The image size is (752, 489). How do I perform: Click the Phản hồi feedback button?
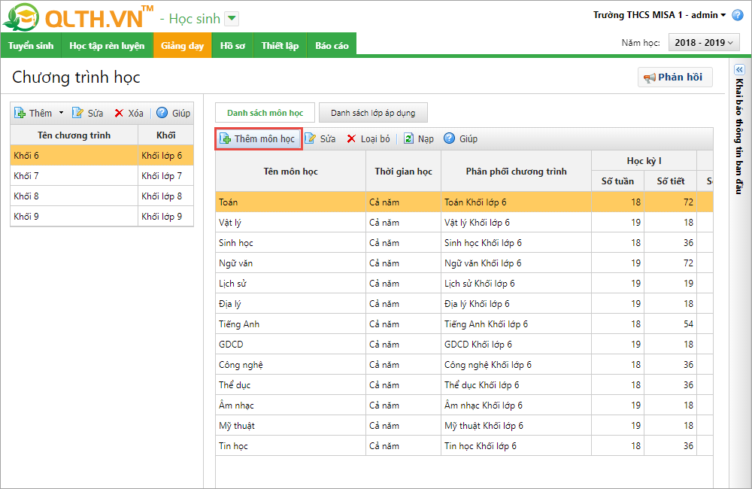tap(675, 77)
